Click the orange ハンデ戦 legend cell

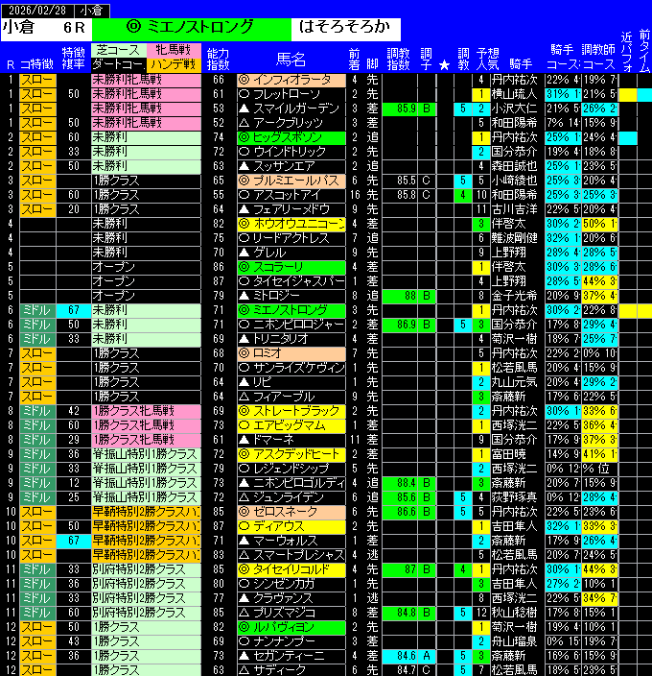[x=174, y=65]
